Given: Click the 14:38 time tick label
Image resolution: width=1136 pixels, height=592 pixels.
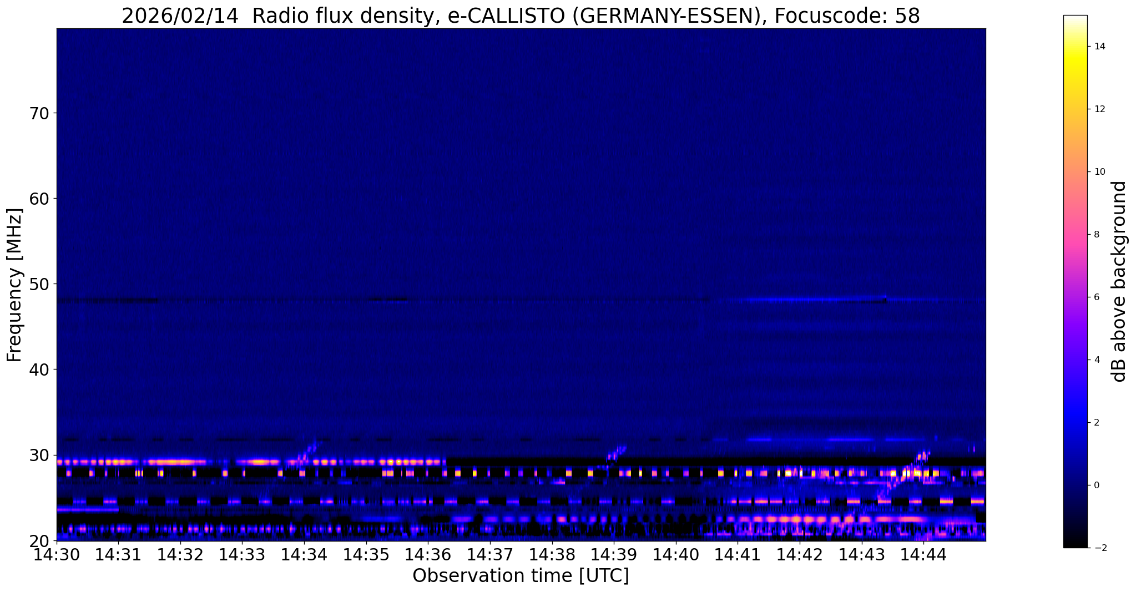Looking at the screenshot, I should [552, 554].
